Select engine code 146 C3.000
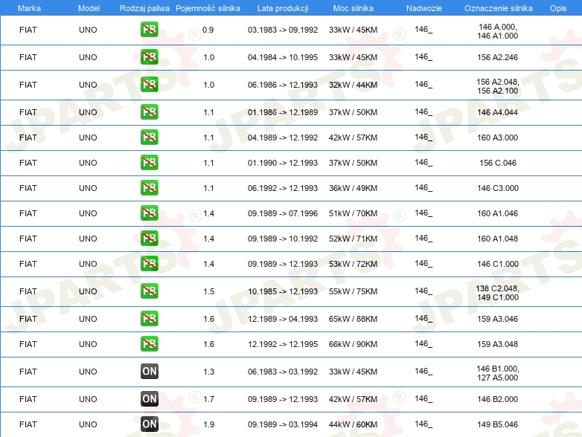582x437 pixels. tap(498, 188)
